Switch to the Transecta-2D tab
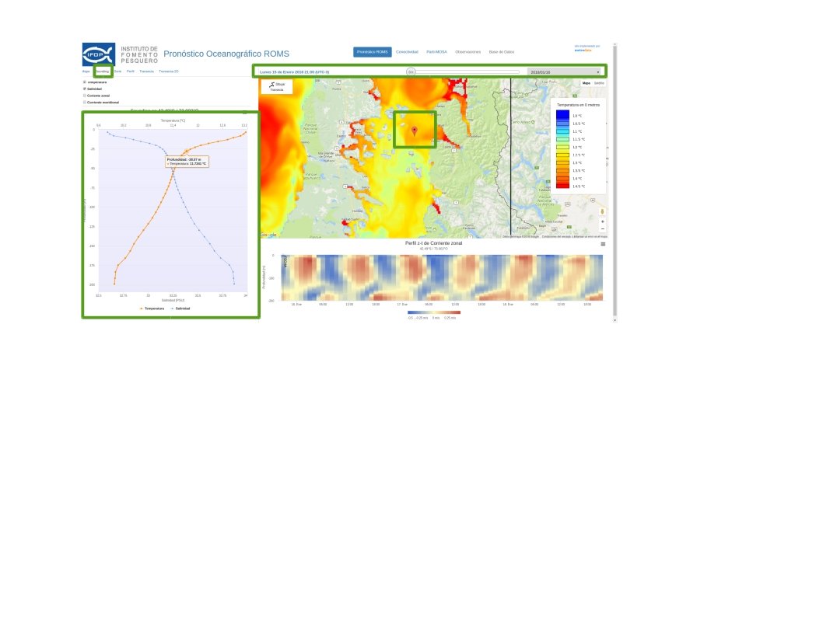823x617 pixels. pos(169,71)
